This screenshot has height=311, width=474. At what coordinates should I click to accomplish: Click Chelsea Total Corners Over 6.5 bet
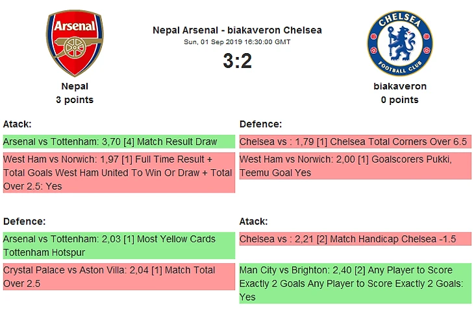click(x=355, y=141)
